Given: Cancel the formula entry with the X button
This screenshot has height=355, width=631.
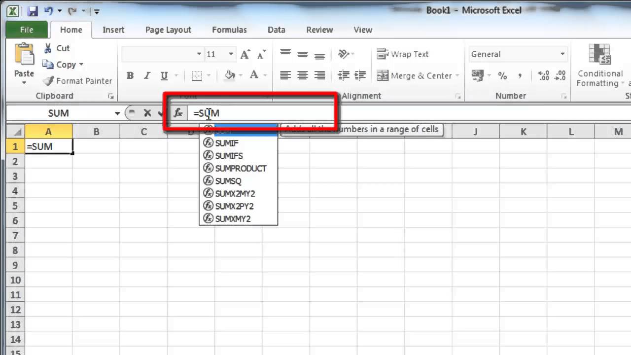Looking at the screenshot, I should click(147, 113).
